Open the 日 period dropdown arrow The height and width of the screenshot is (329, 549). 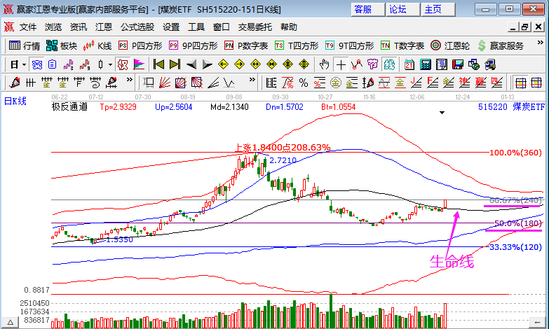point(24,64)
